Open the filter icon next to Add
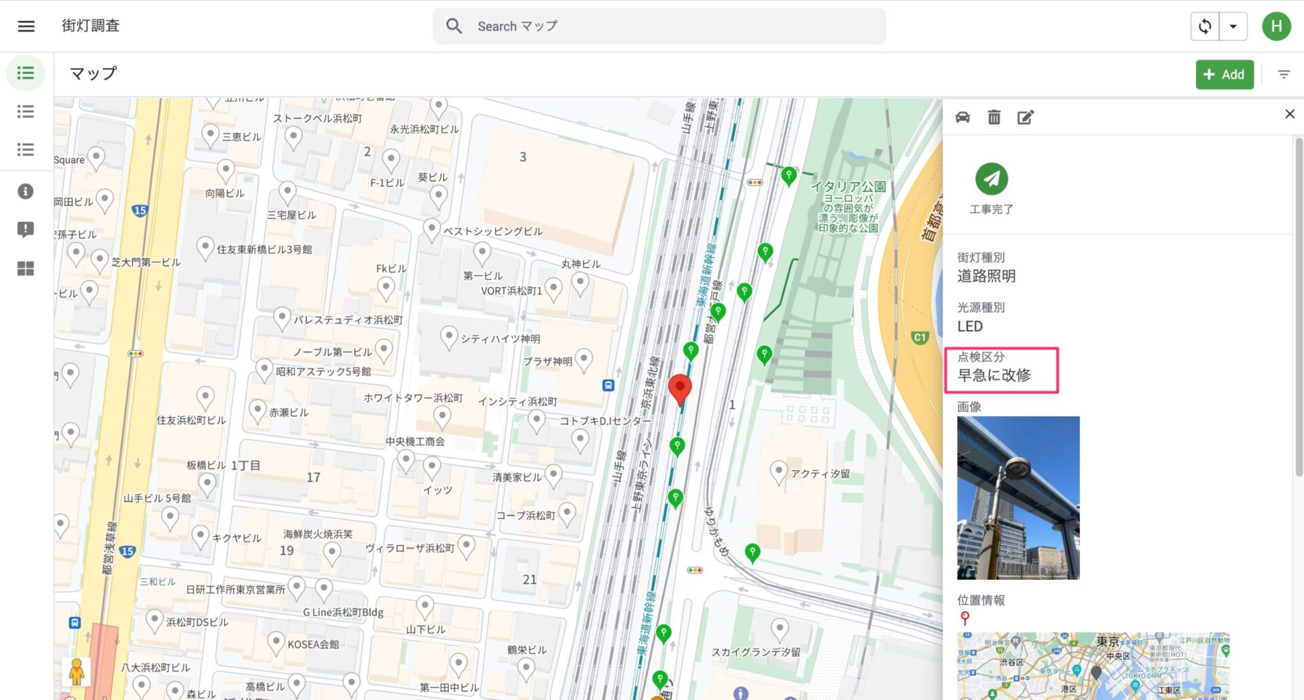 pyautogui.click(x=1284, y=75)
